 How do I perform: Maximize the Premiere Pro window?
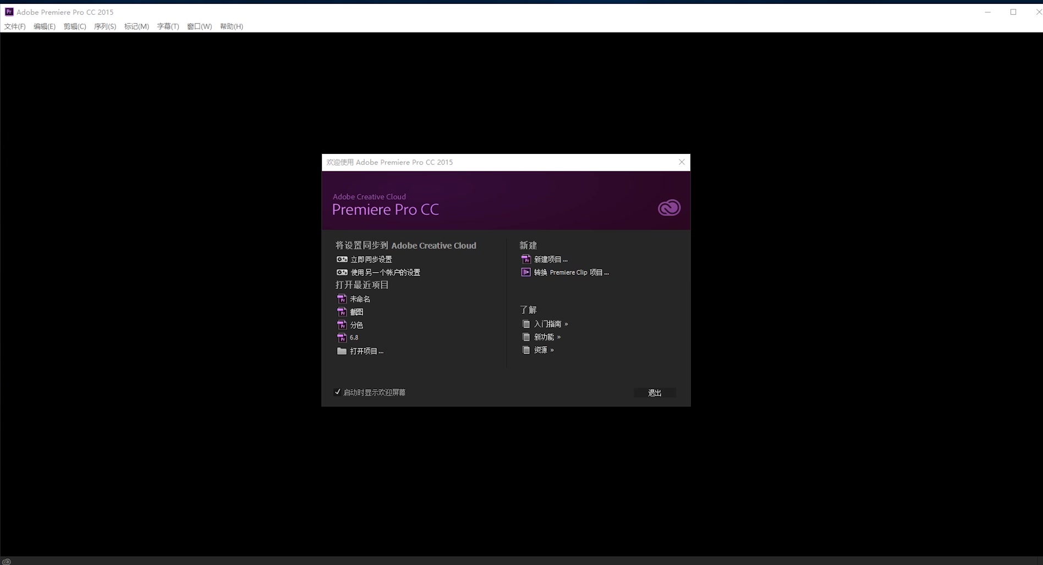pos(1013,12)
